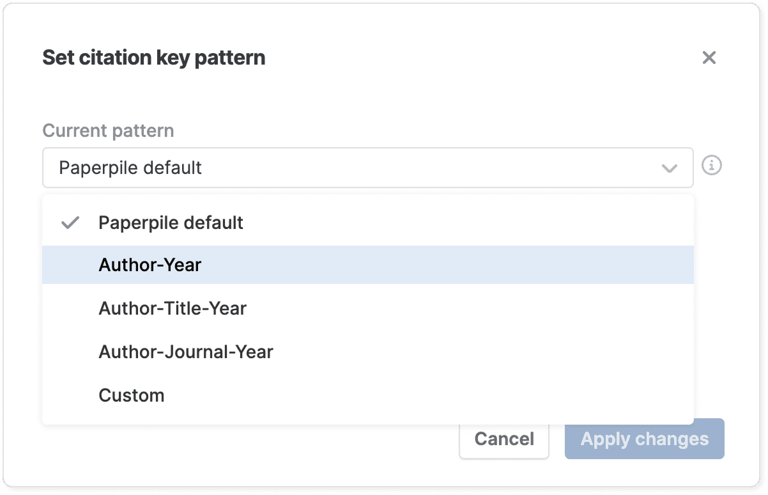Screen dimensions: 768x495
Task: Click the "Set citation key pattern" heading
Action: click(153, 58)
